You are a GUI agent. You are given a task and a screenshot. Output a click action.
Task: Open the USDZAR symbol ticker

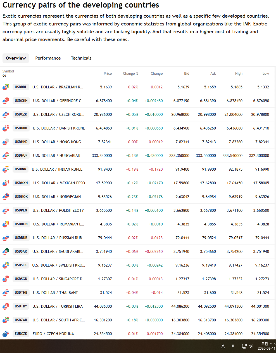21,320
